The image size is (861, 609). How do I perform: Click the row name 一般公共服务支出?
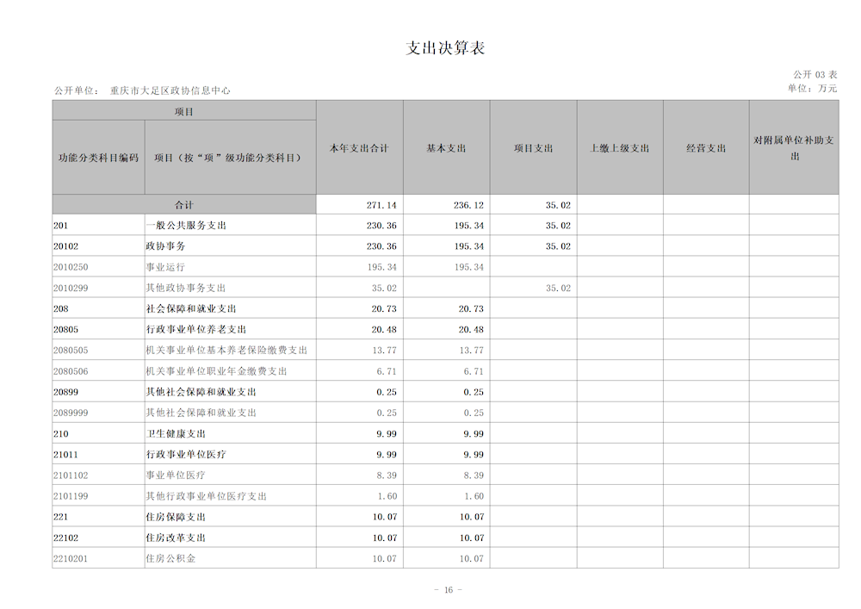(x=186, y=226)
